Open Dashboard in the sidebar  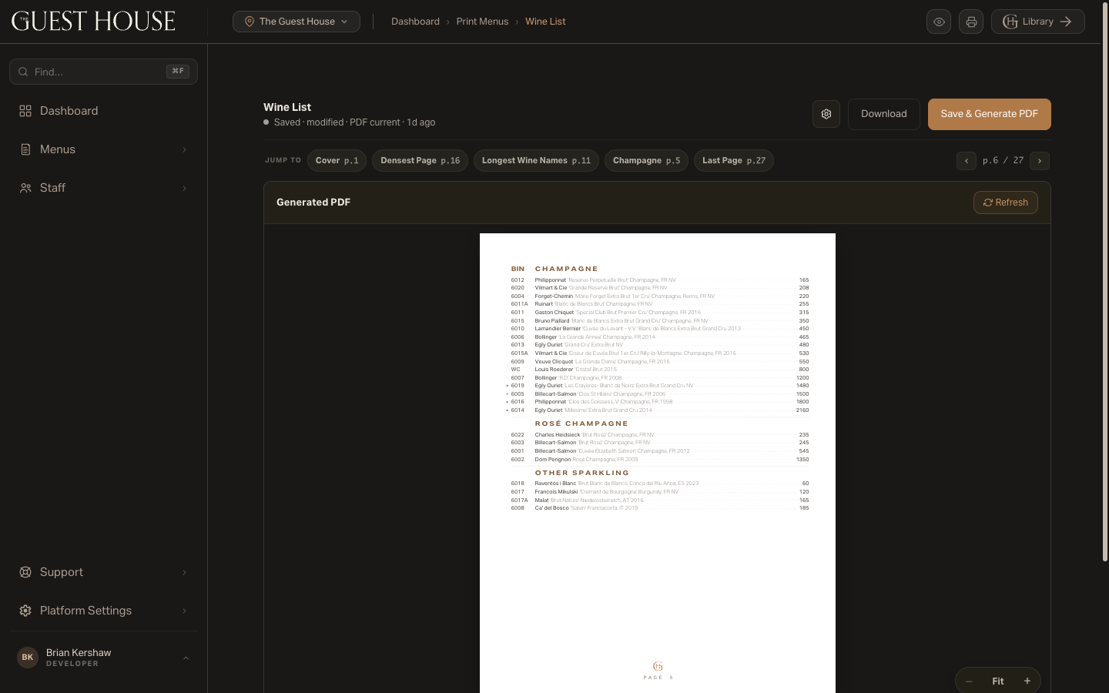pyautogui.click(x=103, y=111)
